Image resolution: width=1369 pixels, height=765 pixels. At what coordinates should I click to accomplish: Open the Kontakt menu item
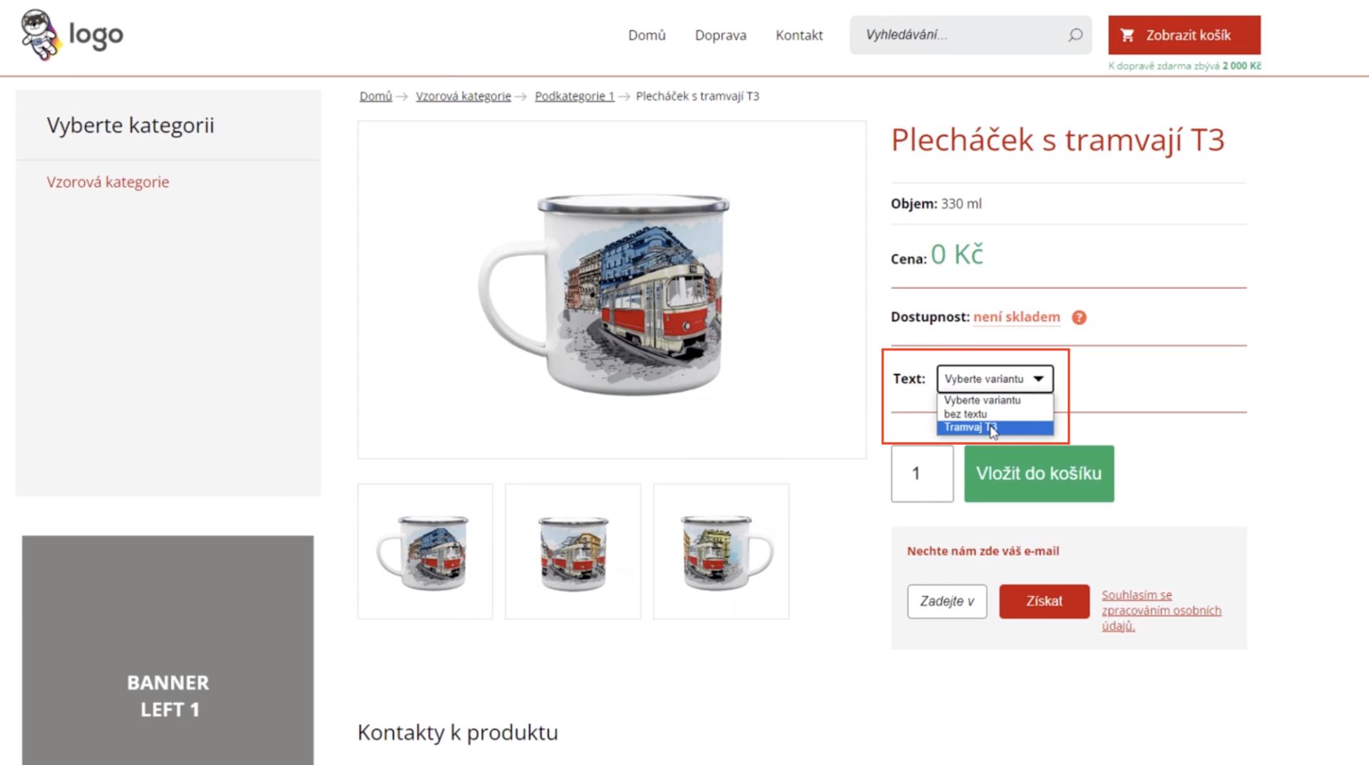click(x=799, y=35)
